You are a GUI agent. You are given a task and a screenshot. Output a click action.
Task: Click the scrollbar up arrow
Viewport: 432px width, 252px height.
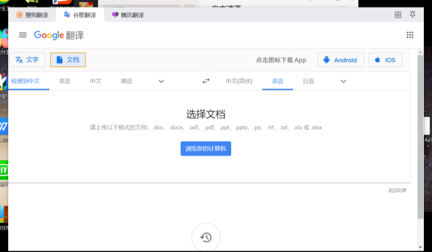click(420, 52)
